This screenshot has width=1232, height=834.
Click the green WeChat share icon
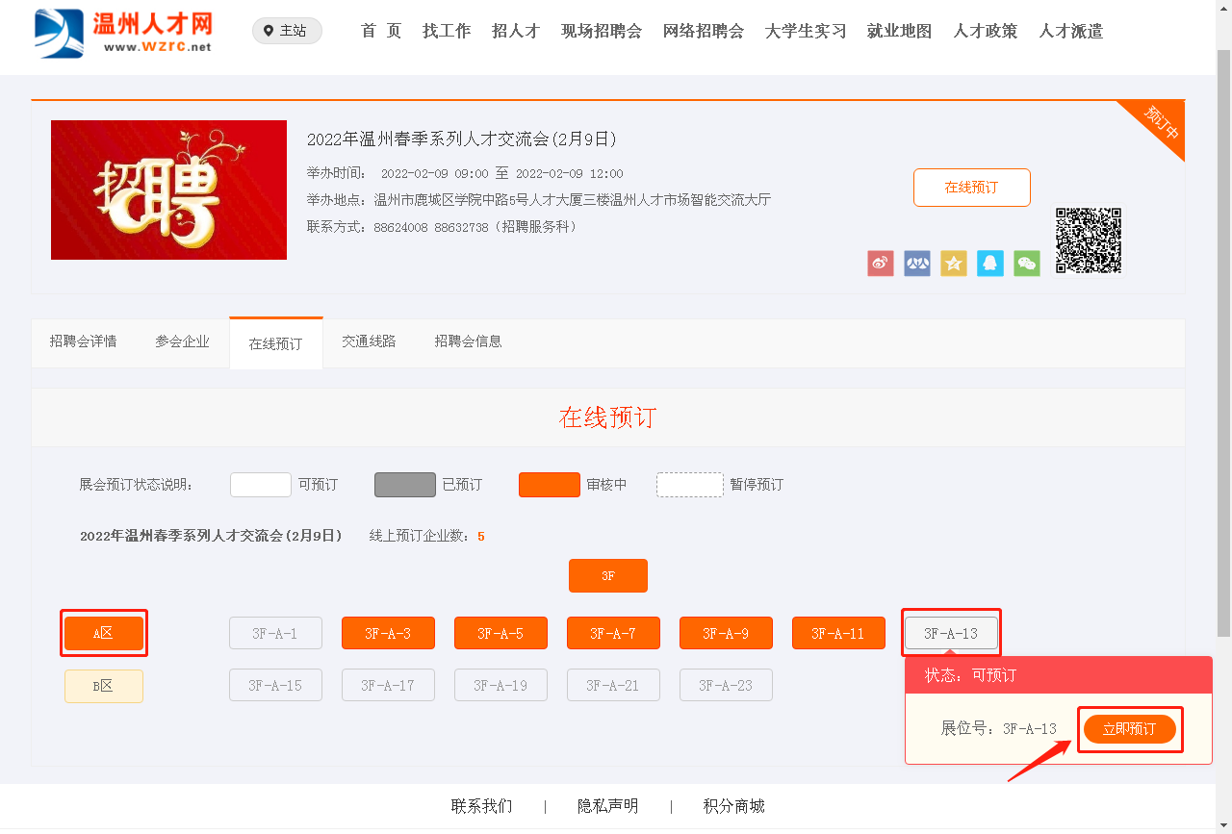click(1026, 264)
